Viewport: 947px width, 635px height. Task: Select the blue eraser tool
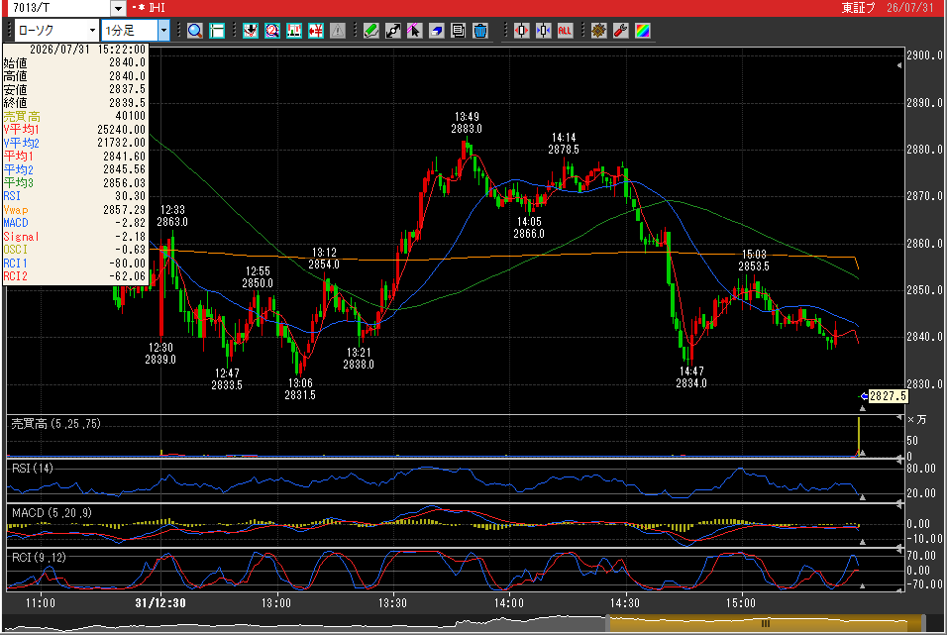[x=436, y=30]
